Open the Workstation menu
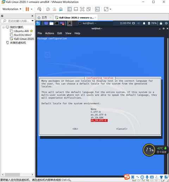Screen dimensions: 169x182 12,9
